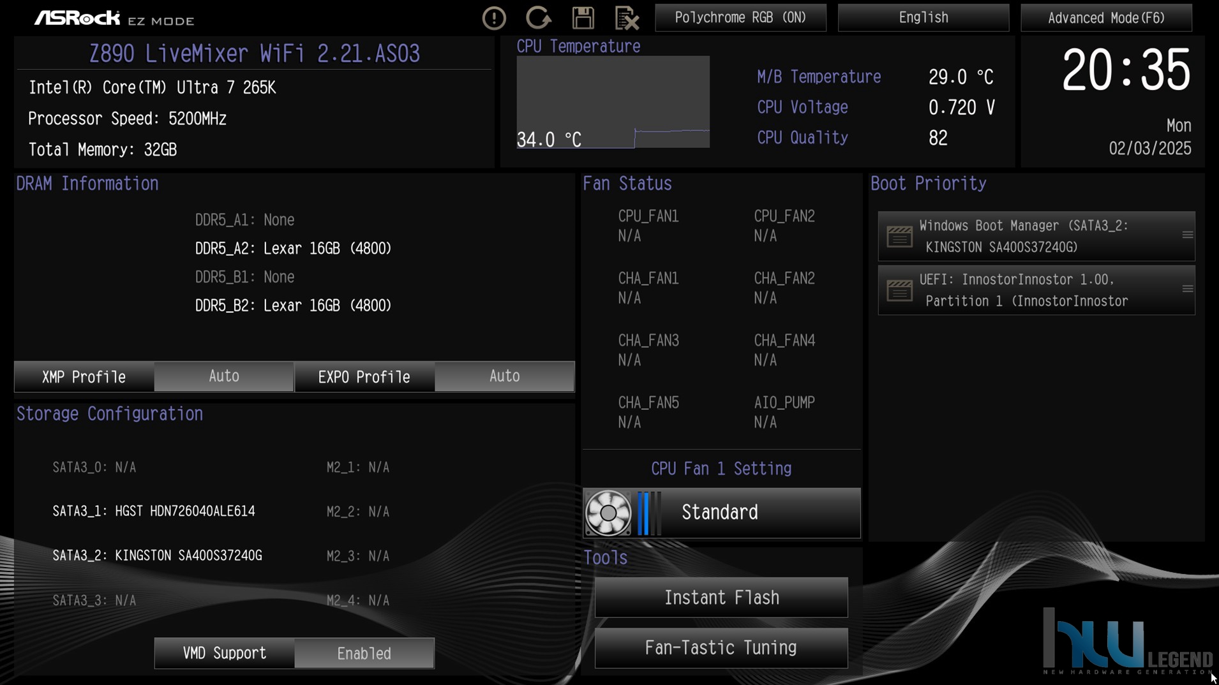The height and width of the screenshot is (685, 1219).
Task: Click DDR5_B2 Lexar 16GB entry
Action: coord(293,306)
